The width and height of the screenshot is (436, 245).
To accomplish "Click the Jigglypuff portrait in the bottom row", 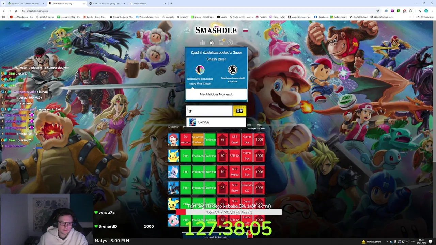I will pos(173,220).
